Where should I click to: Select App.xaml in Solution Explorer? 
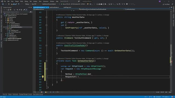tap(11, 34)
